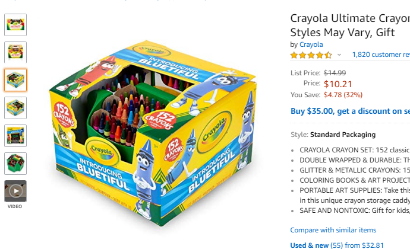Open Used & new (55) offers link

337,245
